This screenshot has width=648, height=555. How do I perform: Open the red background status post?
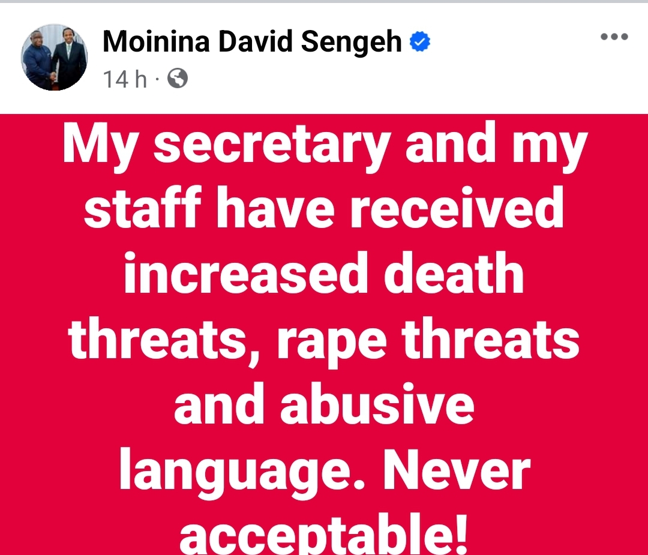click(324, 334)
